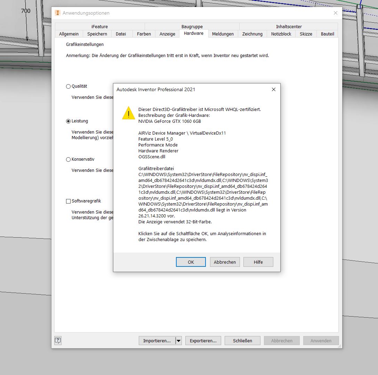Confirm the driver info with OK
The height and width of the screenshot is (375, 378).
coord(191,262)
